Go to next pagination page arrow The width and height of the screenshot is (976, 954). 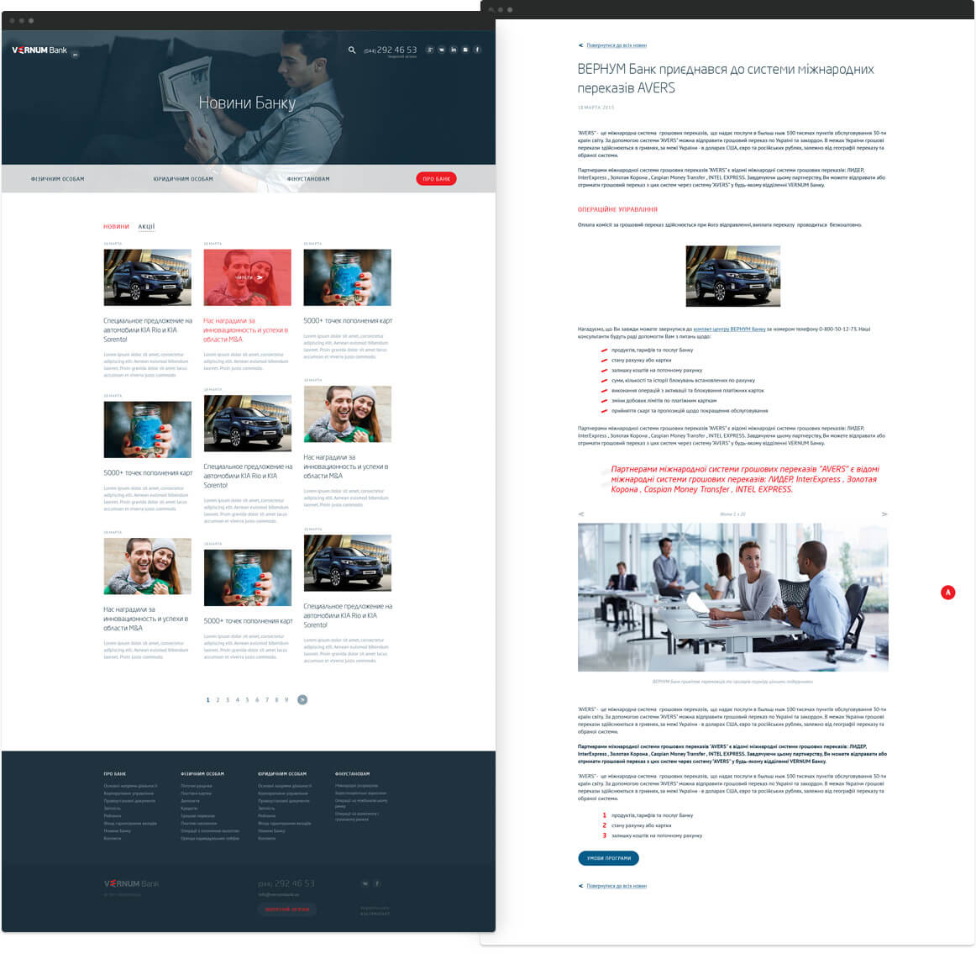(x=302, y=700)
